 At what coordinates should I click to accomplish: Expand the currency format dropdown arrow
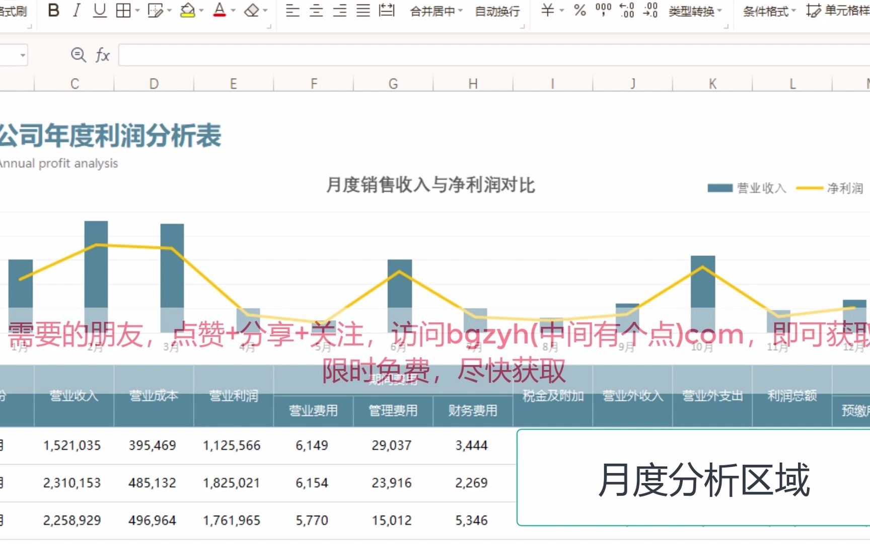click(562, 11)
